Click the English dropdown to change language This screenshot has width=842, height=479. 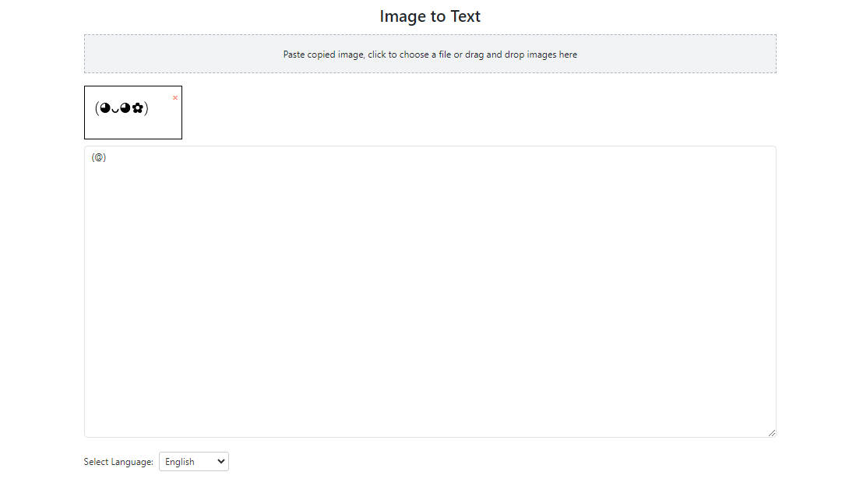[x=193, y=461]
